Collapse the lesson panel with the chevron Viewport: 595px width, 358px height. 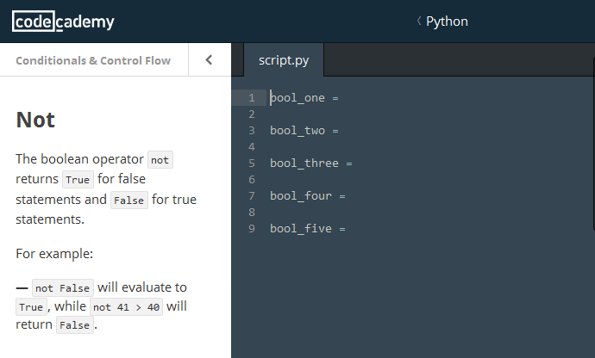(209, 60)
